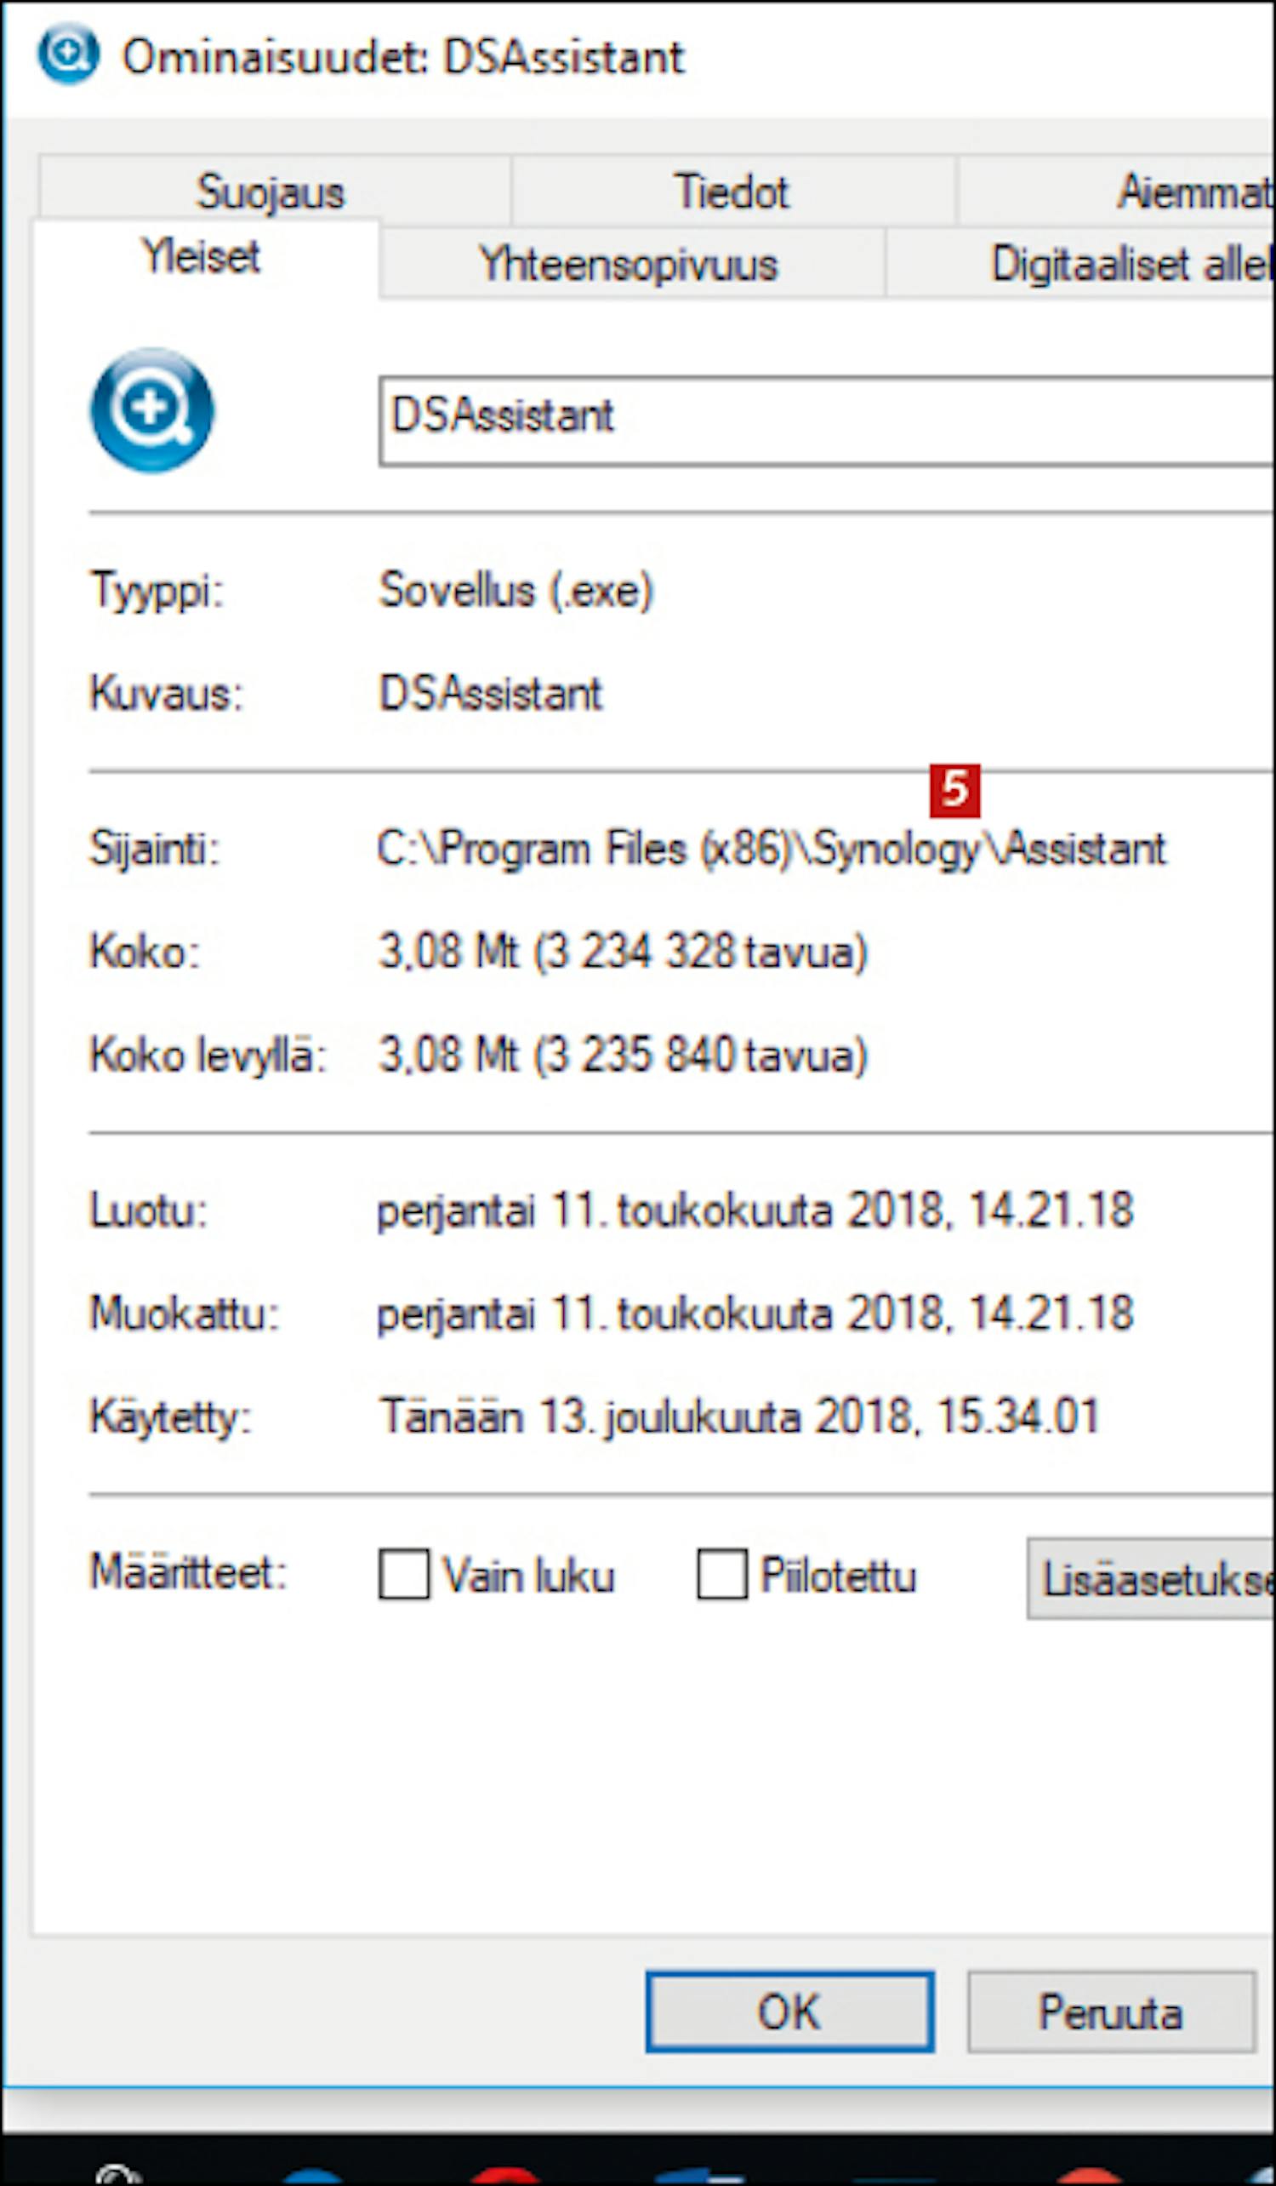The height and width of the screenshot is (2186, 1276).
Task: Open the Tiedot tab
Action: click(732, 190)
